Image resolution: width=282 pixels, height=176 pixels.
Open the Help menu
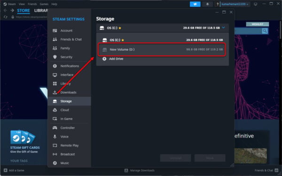[54, 4]
